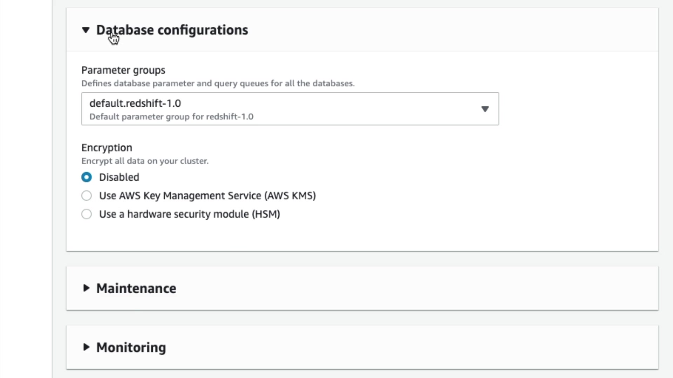Click the Monitoring expand arrow icon
Image resolution: width=673 pixels, height=378 pixels.
coord(86,347)
